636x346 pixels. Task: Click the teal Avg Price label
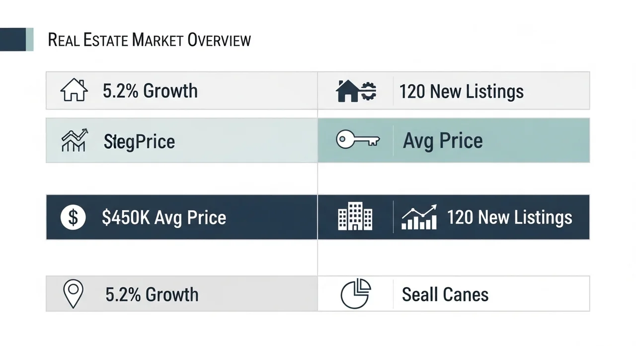443,141
